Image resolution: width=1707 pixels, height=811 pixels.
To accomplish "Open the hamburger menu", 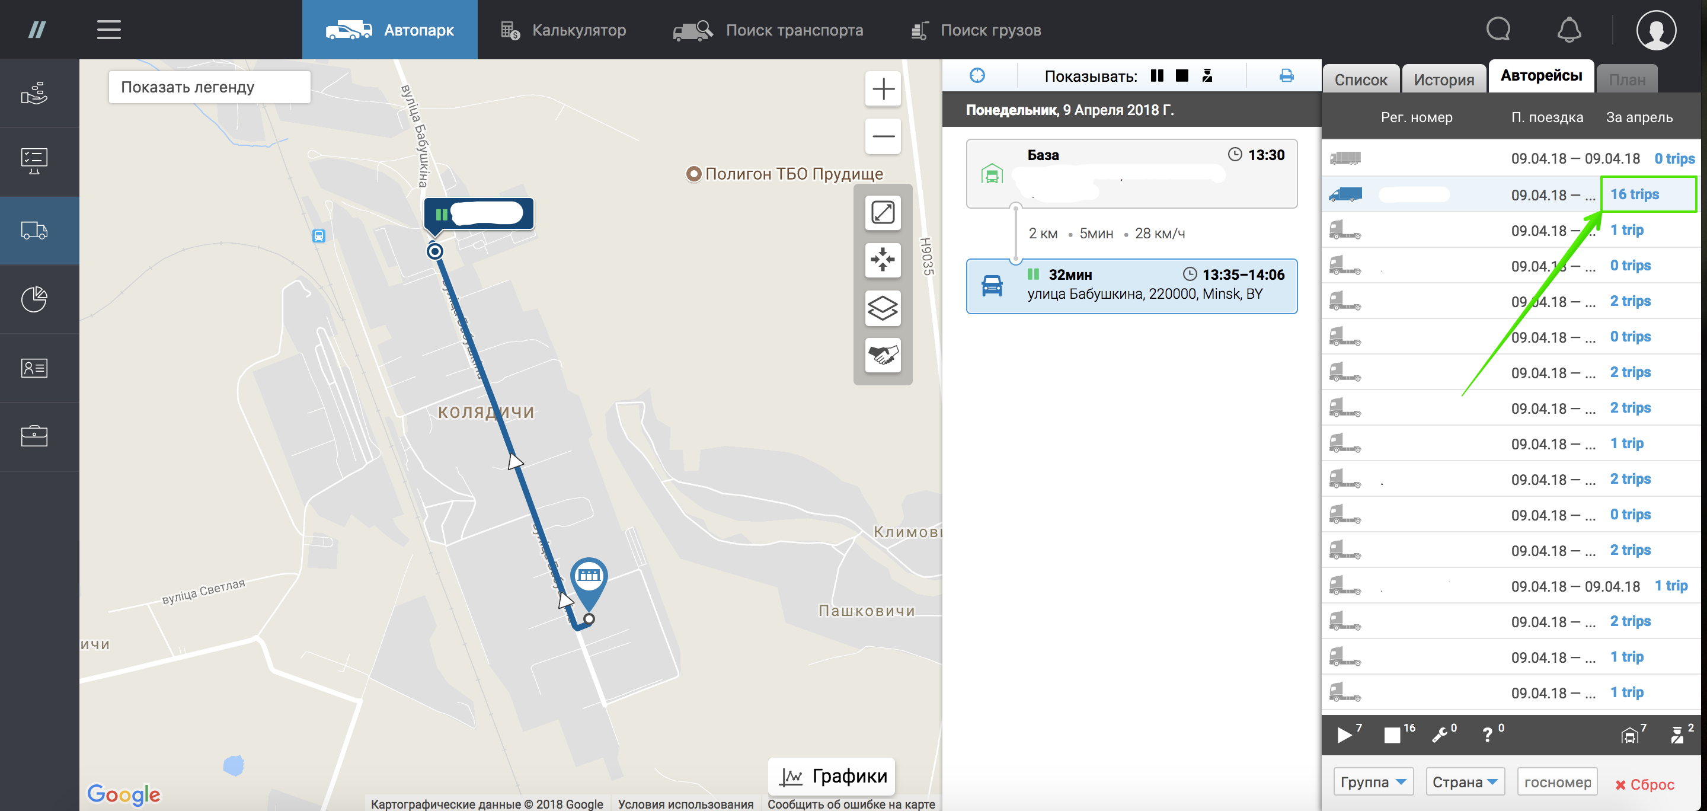I will [x=108, y=30].
